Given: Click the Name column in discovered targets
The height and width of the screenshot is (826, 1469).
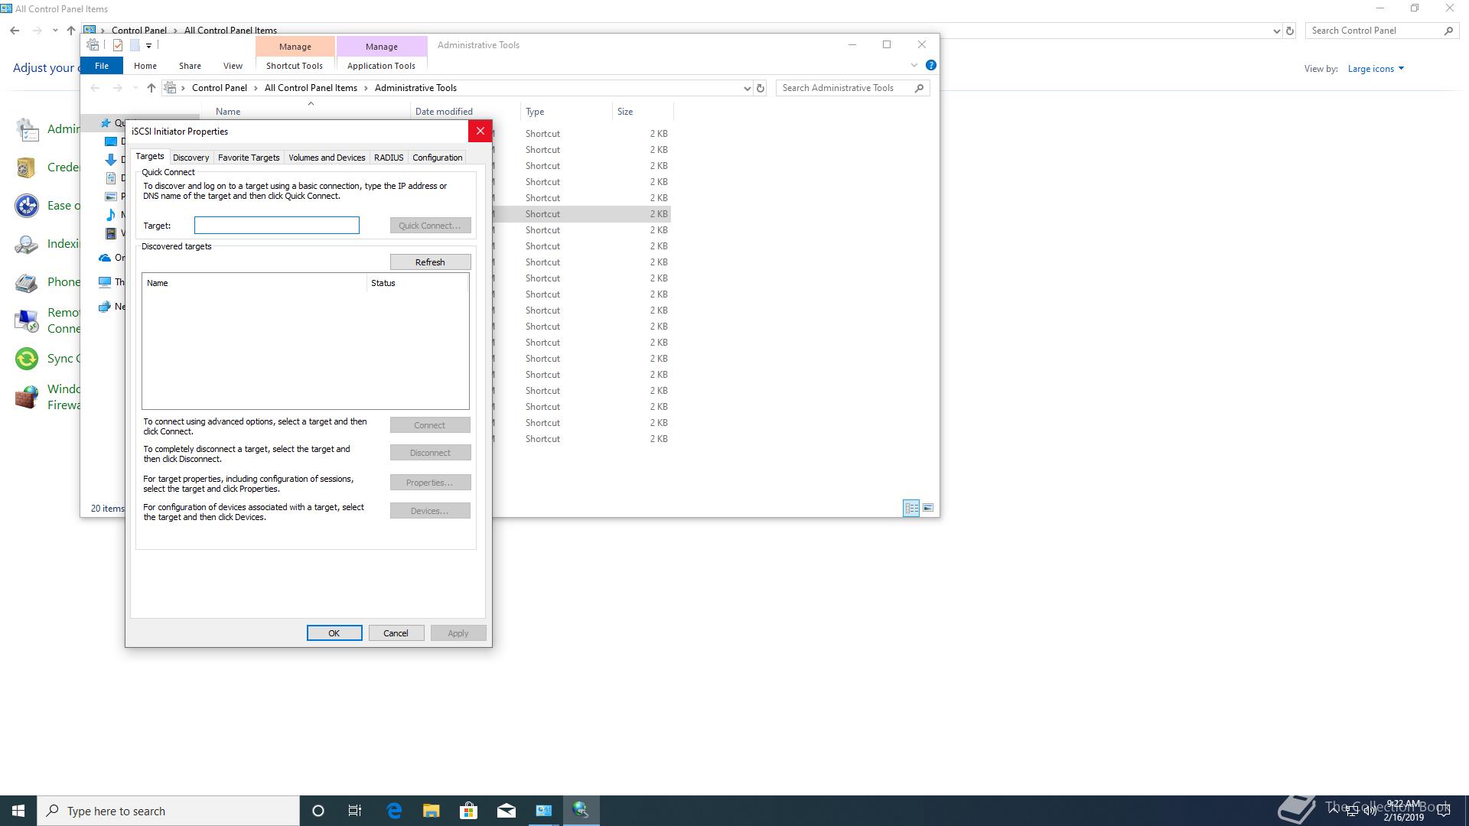Looking at the screenshot, I should pos(254,283).
